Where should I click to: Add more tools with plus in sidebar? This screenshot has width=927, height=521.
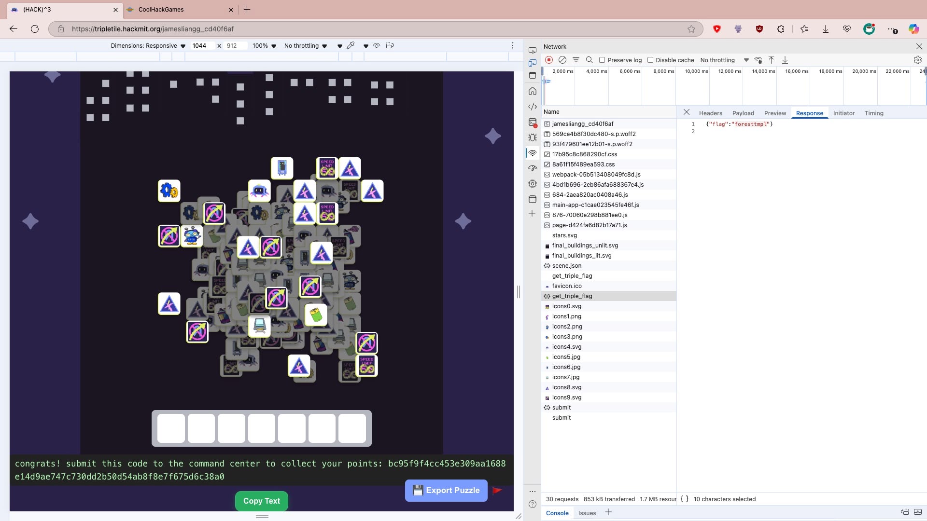coord(532,213)
